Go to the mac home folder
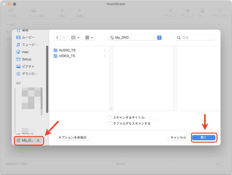The width and height of the screenshot is (232, 175). [x=25, y=52]
